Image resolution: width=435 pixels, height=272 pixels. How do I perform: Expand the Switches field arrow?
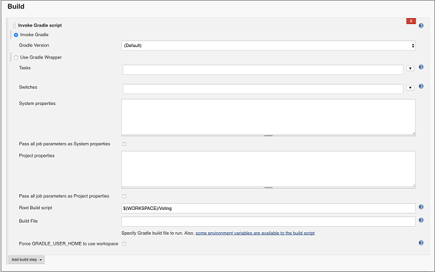tap(410, 87)
